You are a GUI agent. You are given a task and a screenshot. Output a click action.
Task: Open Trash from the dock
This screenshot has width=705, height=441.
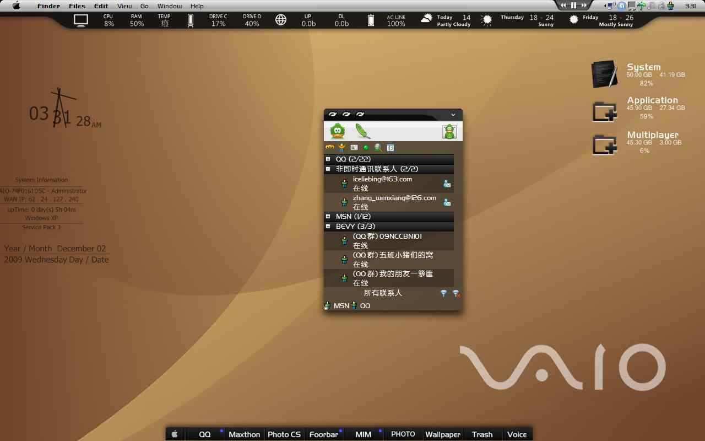coord(482,434)
